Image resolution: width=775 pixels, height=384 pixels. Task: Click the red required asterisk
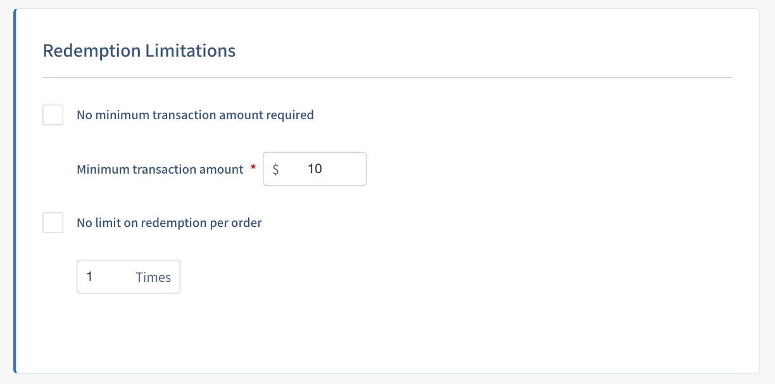[253, 169]
